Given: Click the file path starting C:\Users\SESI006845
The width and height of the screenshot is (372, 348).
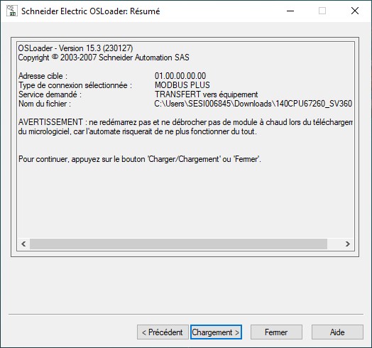Looking at the screenshot, I should 253,104.
